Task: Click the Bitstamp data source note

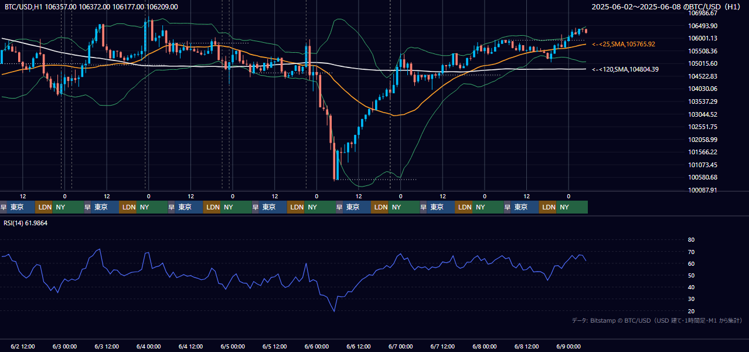Action: coord(657,320)
